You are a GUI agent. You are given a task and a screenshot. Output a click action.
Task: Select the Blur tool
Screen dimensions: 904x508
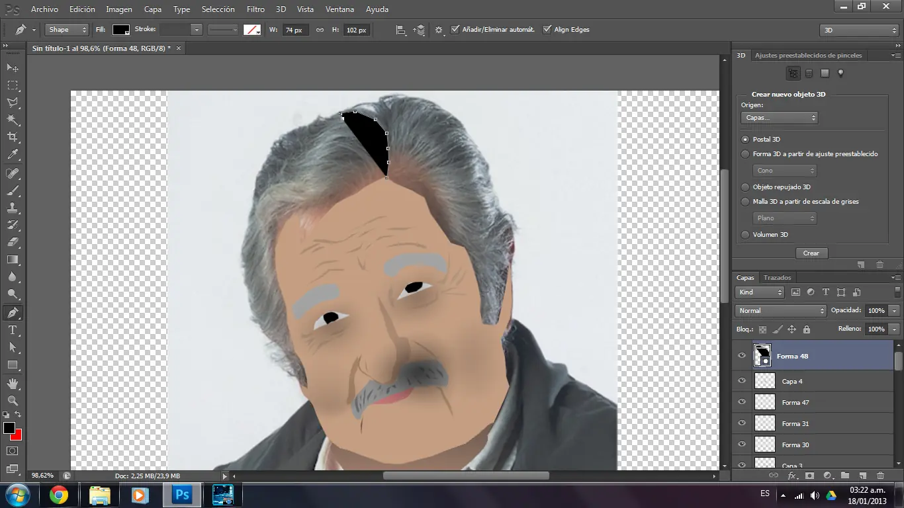[13, 277]
